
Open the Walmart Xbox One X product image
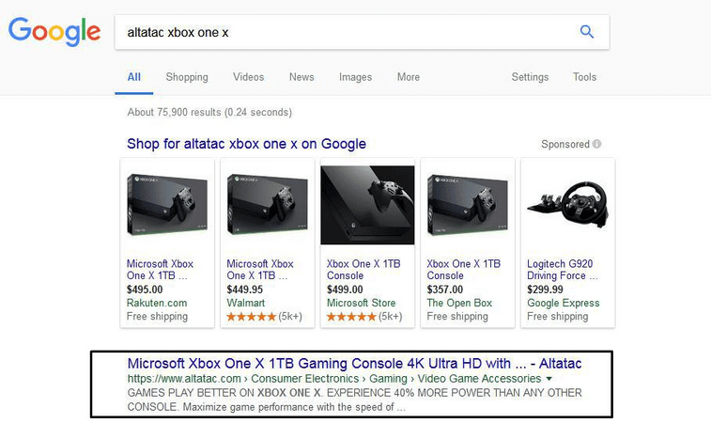point(266,206)
